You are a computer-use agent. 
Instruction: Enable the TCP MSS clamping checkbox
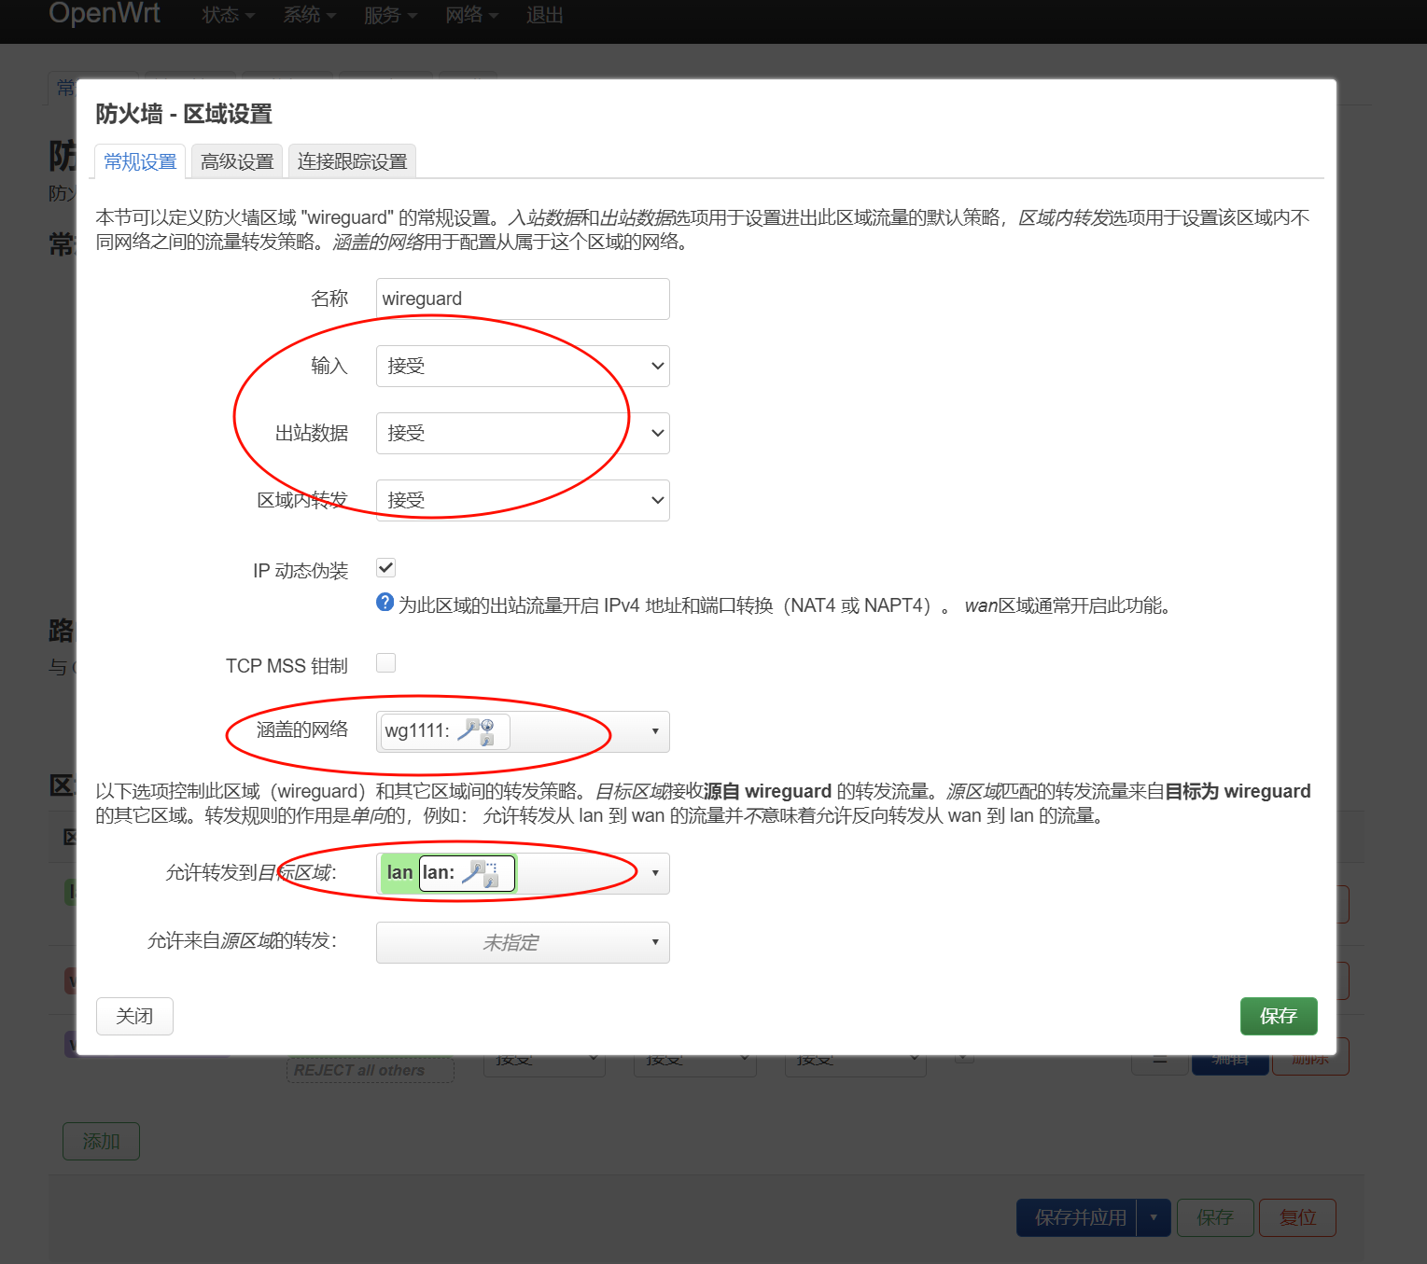(385, 663)
